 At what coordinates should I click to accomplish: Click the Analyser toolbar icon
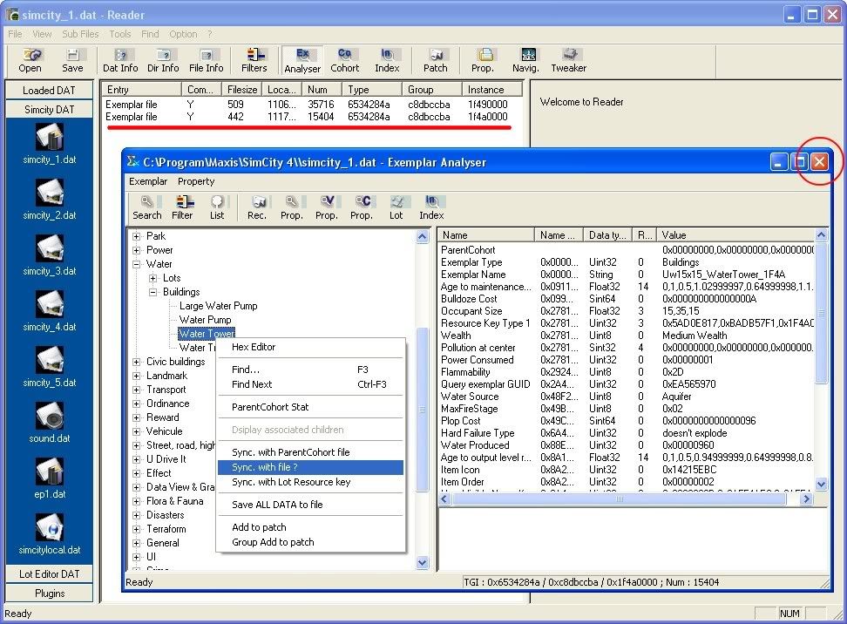(302, 59)
